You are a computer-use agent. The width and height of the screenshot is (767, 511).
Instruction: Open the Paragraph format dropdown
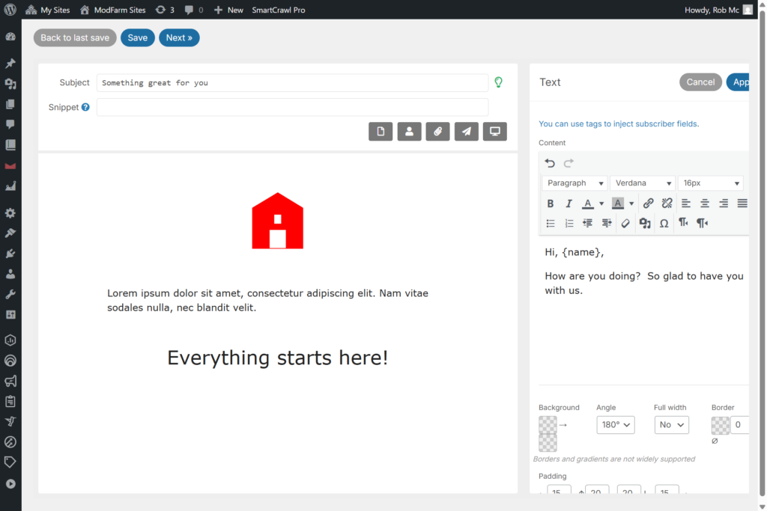[575, 183]
